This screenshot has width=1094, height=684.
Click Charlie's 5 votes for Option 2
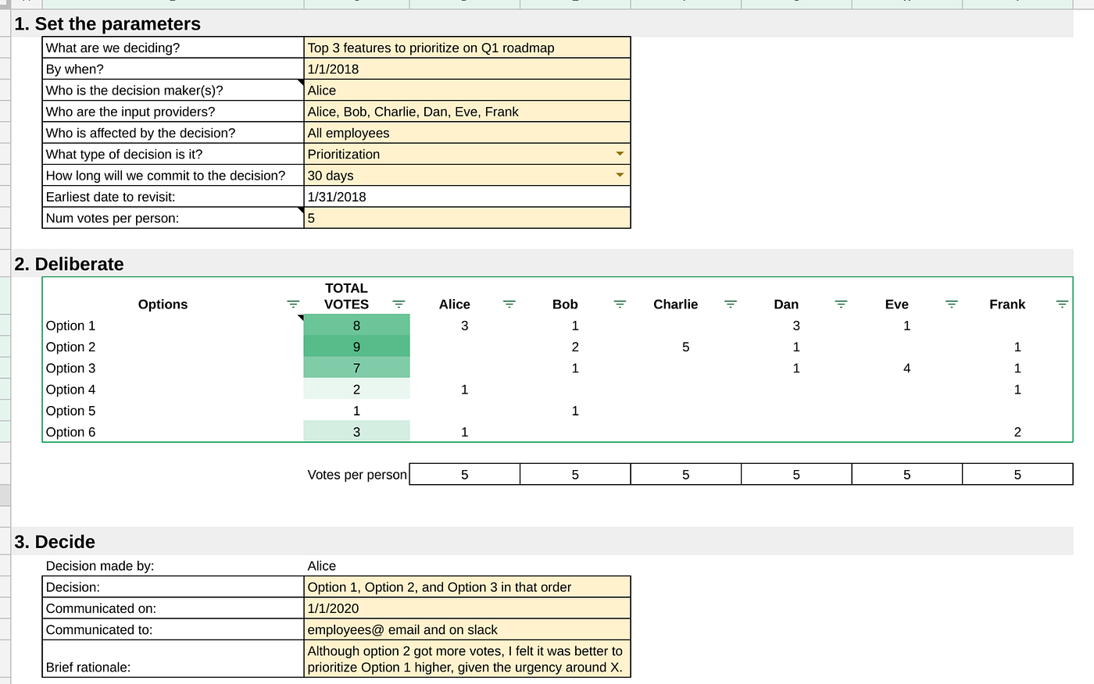coord(685,347)
